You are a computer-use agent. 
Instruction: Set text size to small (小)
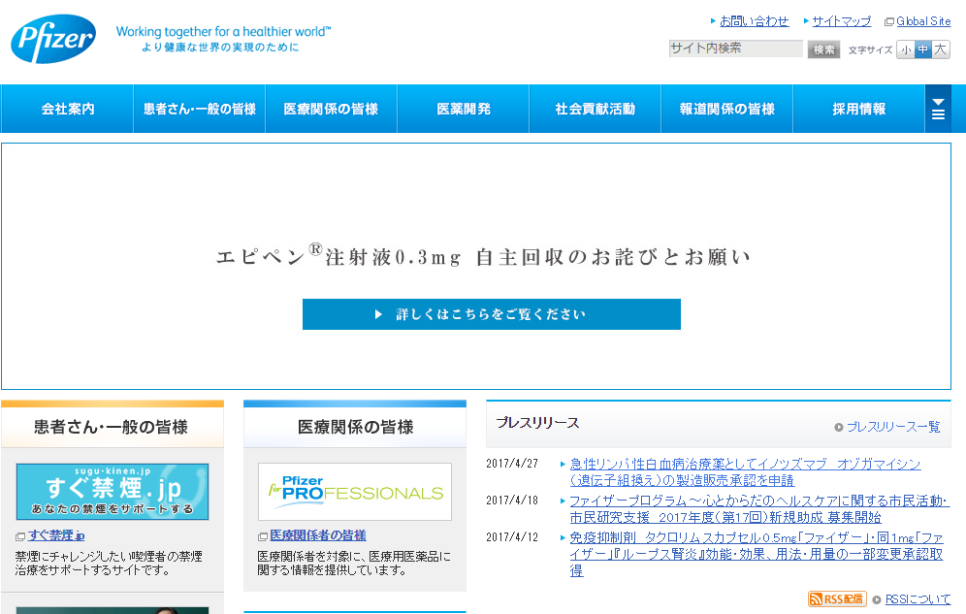pyautogui.click(x=906, y=49)
